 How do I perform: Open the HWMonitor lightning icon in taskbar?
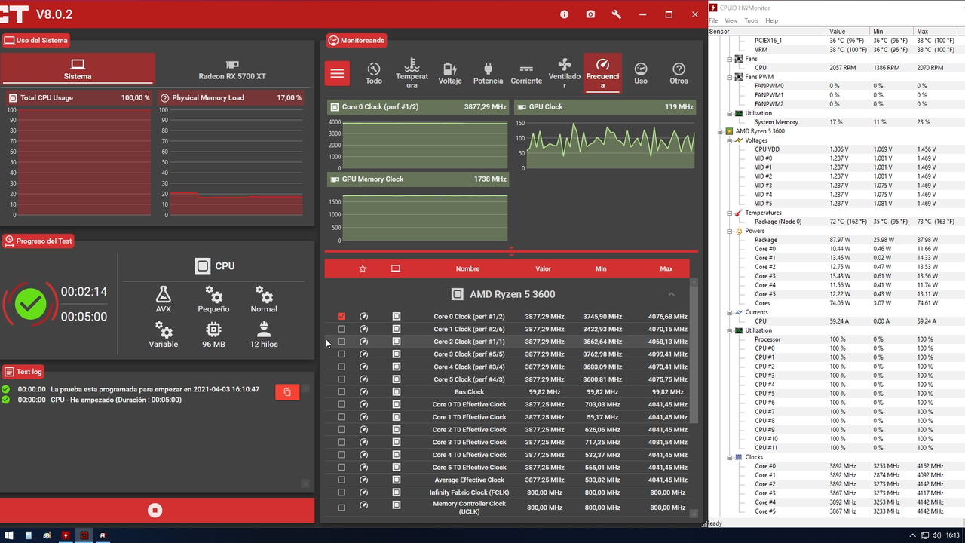[66, 535]
